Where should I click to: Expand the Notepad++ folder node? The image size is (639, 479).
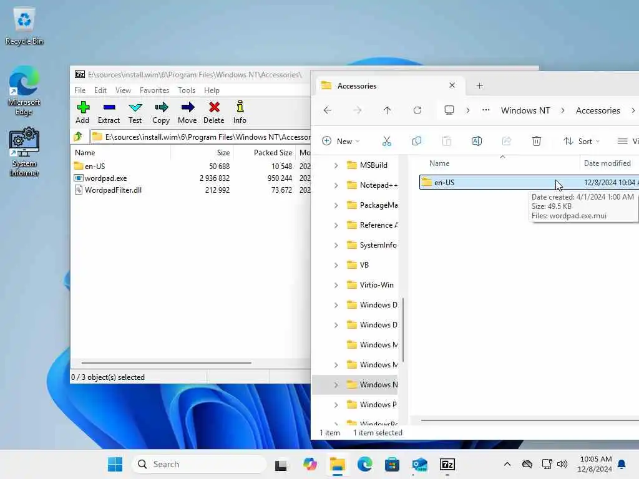pos(336,185)
